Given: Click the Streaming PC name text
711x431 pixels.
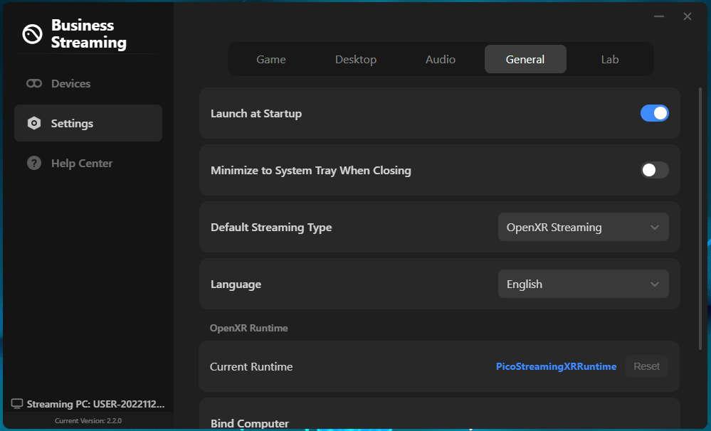Looking at the screenshot, I should pos(95,404).
